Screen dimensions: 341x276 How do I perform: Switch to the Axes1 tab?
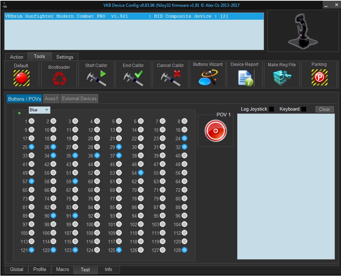pyautogui.click(x=51, y=99)
